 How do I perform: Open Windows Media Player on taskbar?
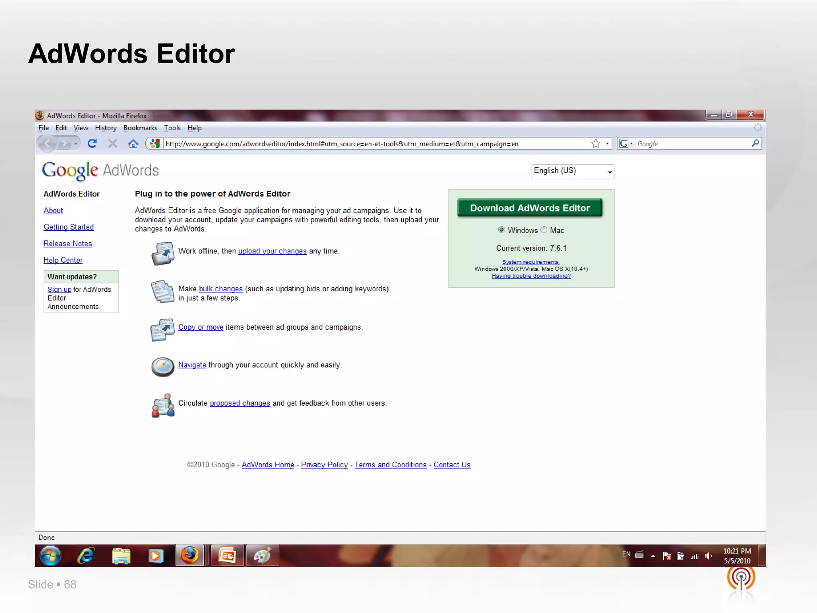point(156,556)
